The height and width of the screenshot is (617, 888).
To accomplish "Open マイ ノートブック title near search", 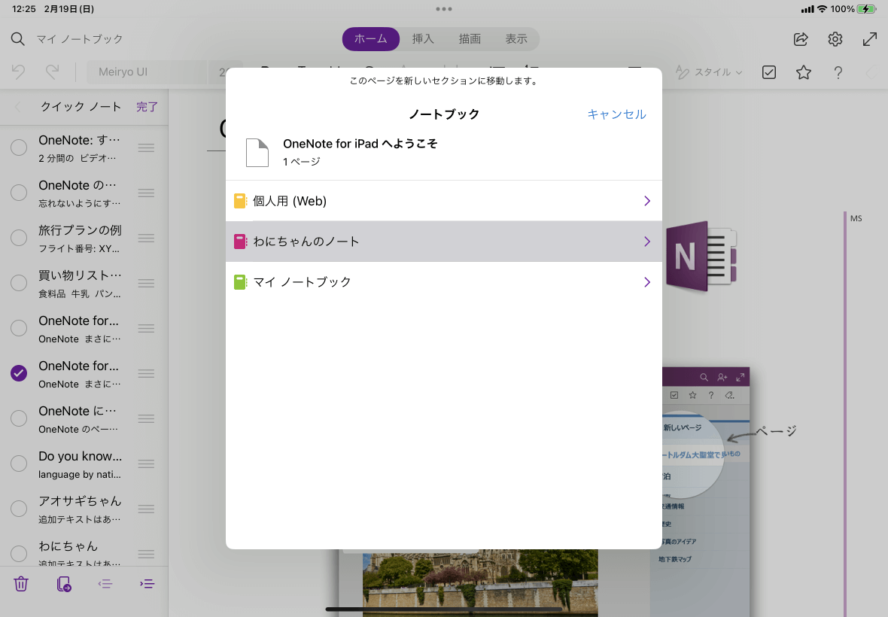I will coord(80,39).
